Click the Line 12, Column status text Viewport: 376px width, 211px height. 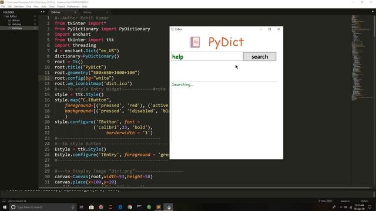[x=17, y=201]
